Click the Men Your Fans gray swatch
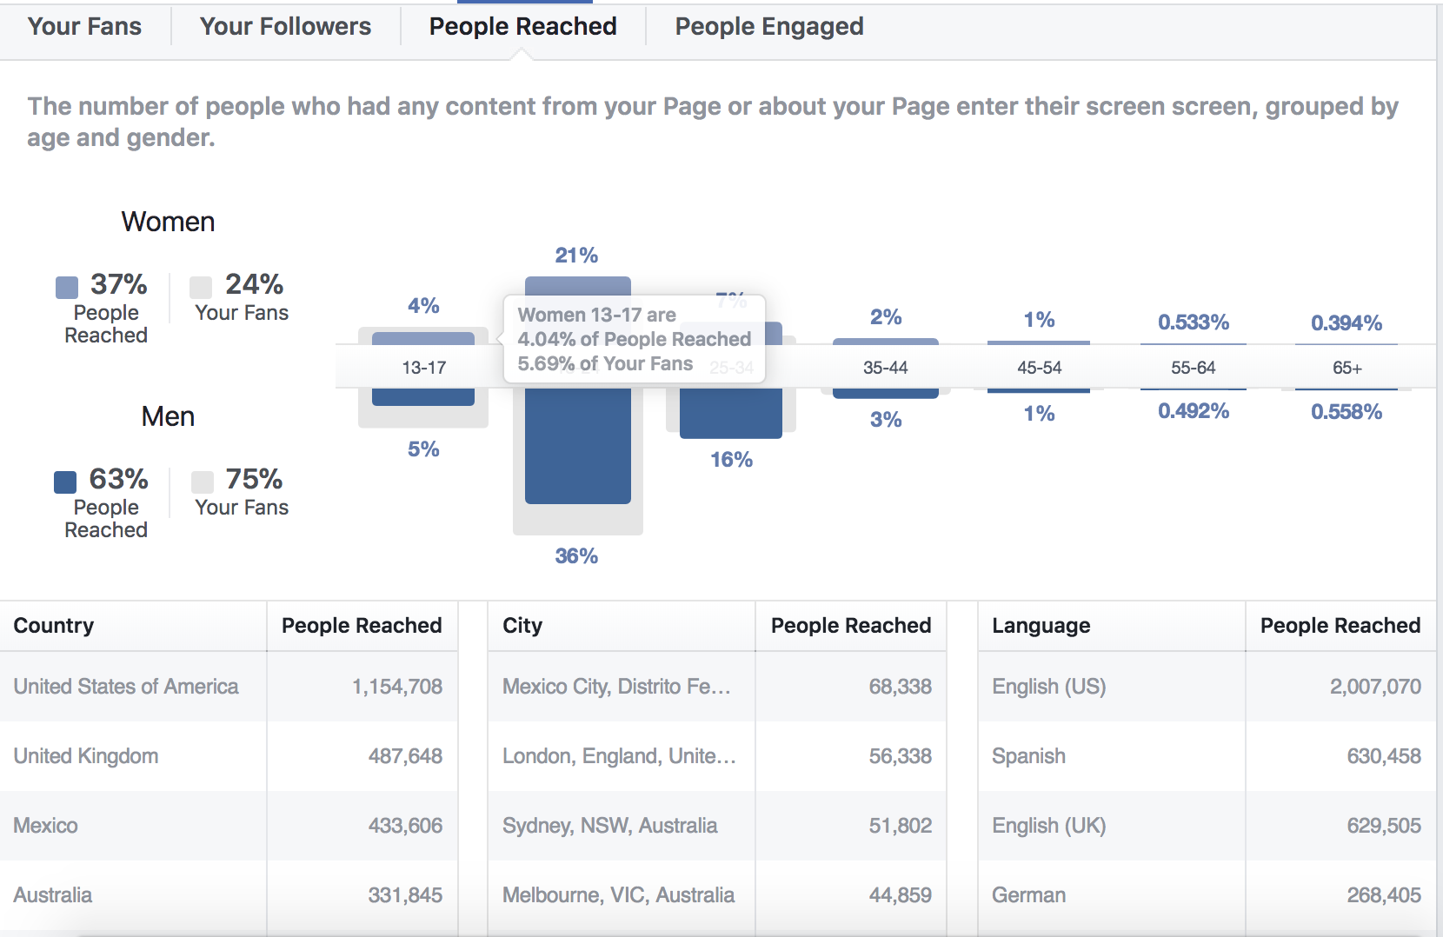This screenshot has height=937, width=1443. coord(203,482)
